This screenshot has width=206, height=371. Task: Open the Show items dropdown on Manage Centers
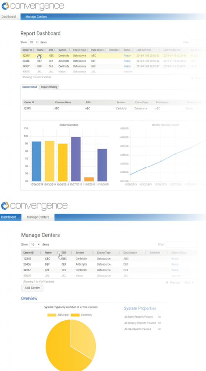35,245
